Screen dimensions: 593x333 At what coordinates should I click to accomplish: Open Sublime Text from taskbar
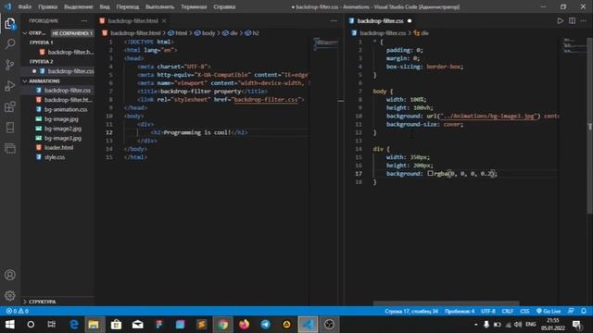(202, 325)
